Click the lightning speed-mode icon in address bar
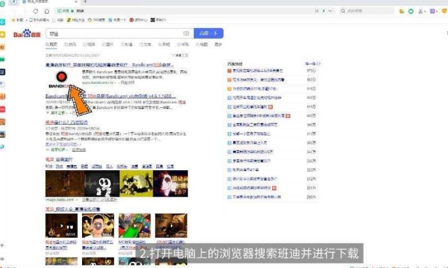The height and width of the screenshot is (268, 448). pyautogui.click(x=324, y=11)
